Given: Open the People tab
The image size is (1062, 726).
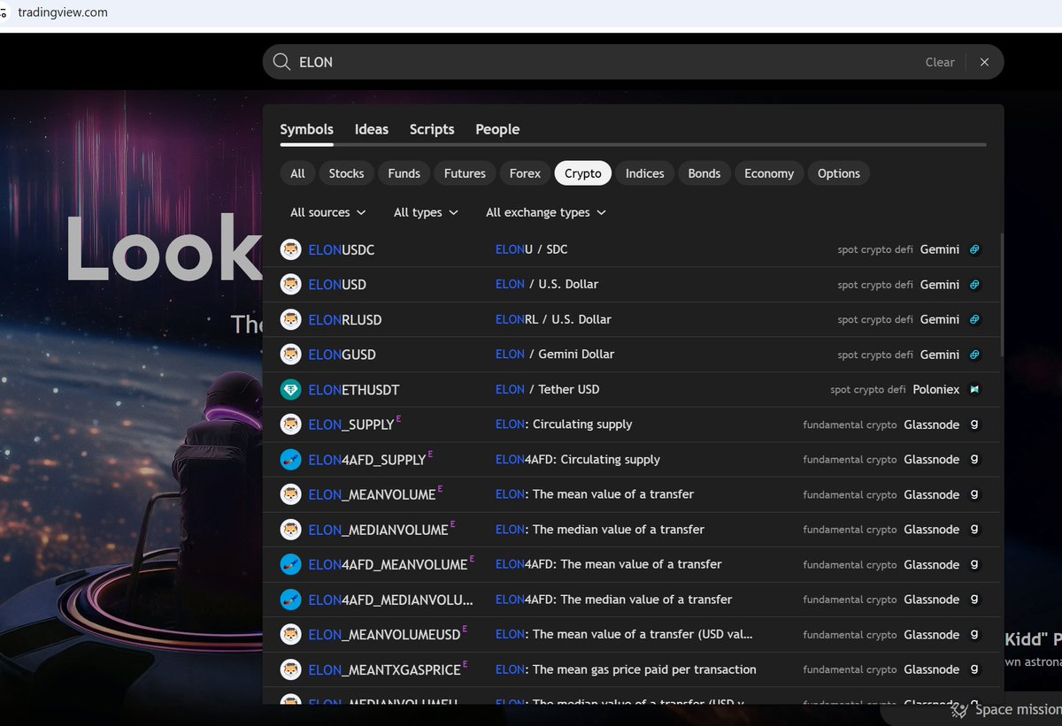Looking at the screenshot, I should [x=497, y=129].
